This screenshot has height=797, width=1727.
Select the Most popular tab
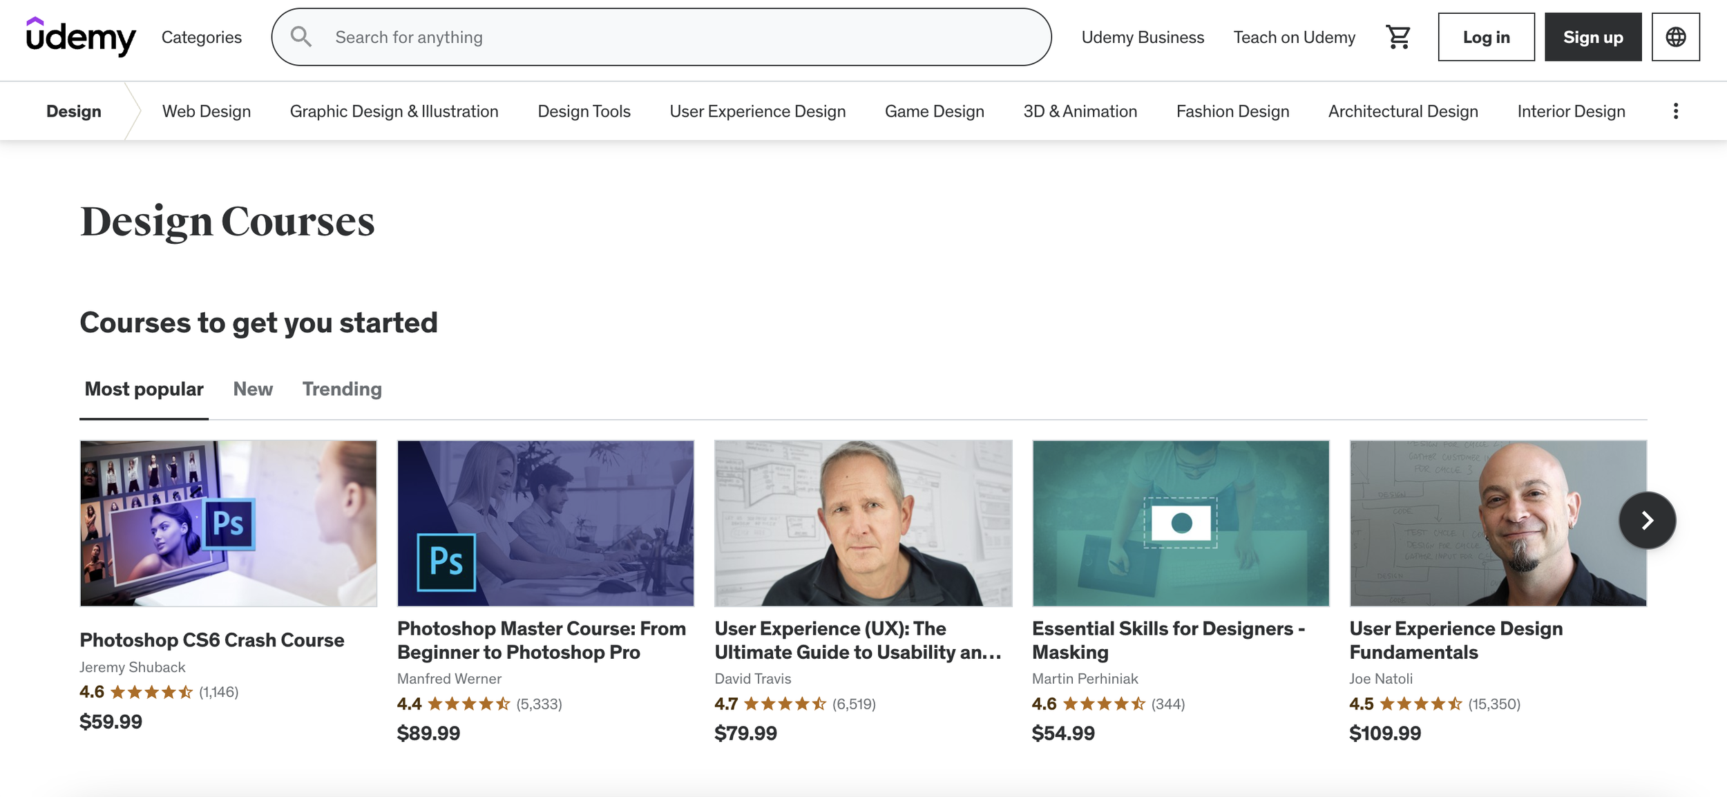144,389
